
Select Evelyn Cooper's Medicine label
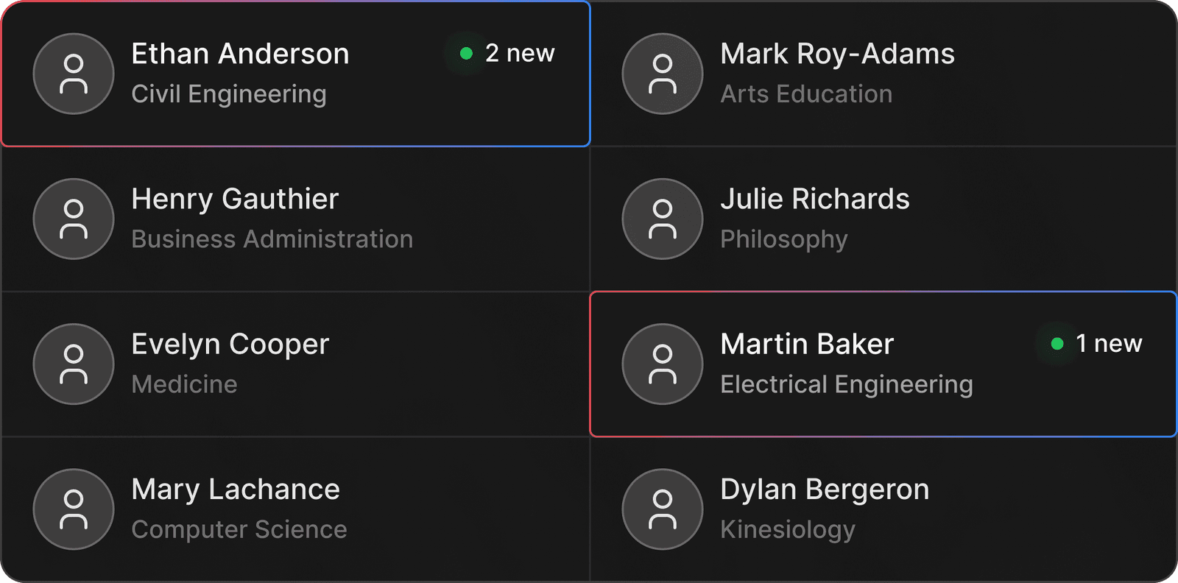click(184, 384)
